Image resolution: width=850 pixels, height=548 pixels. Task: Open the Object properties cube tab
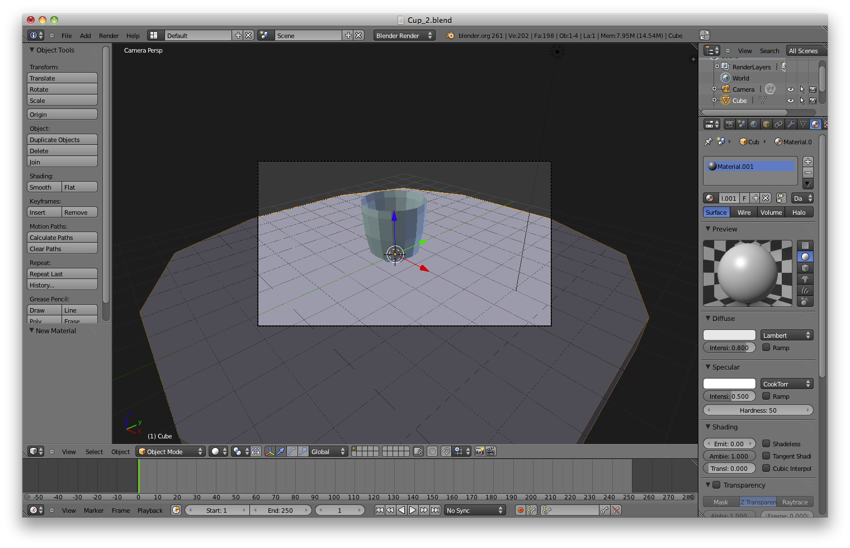point(766,124)
